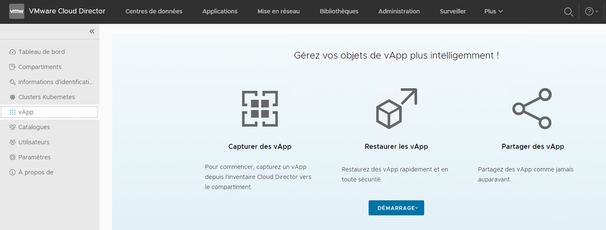This screenshot has width=606, height=230.
Task: Select Tableau de bord in sidebar
Action: point(42,52)
